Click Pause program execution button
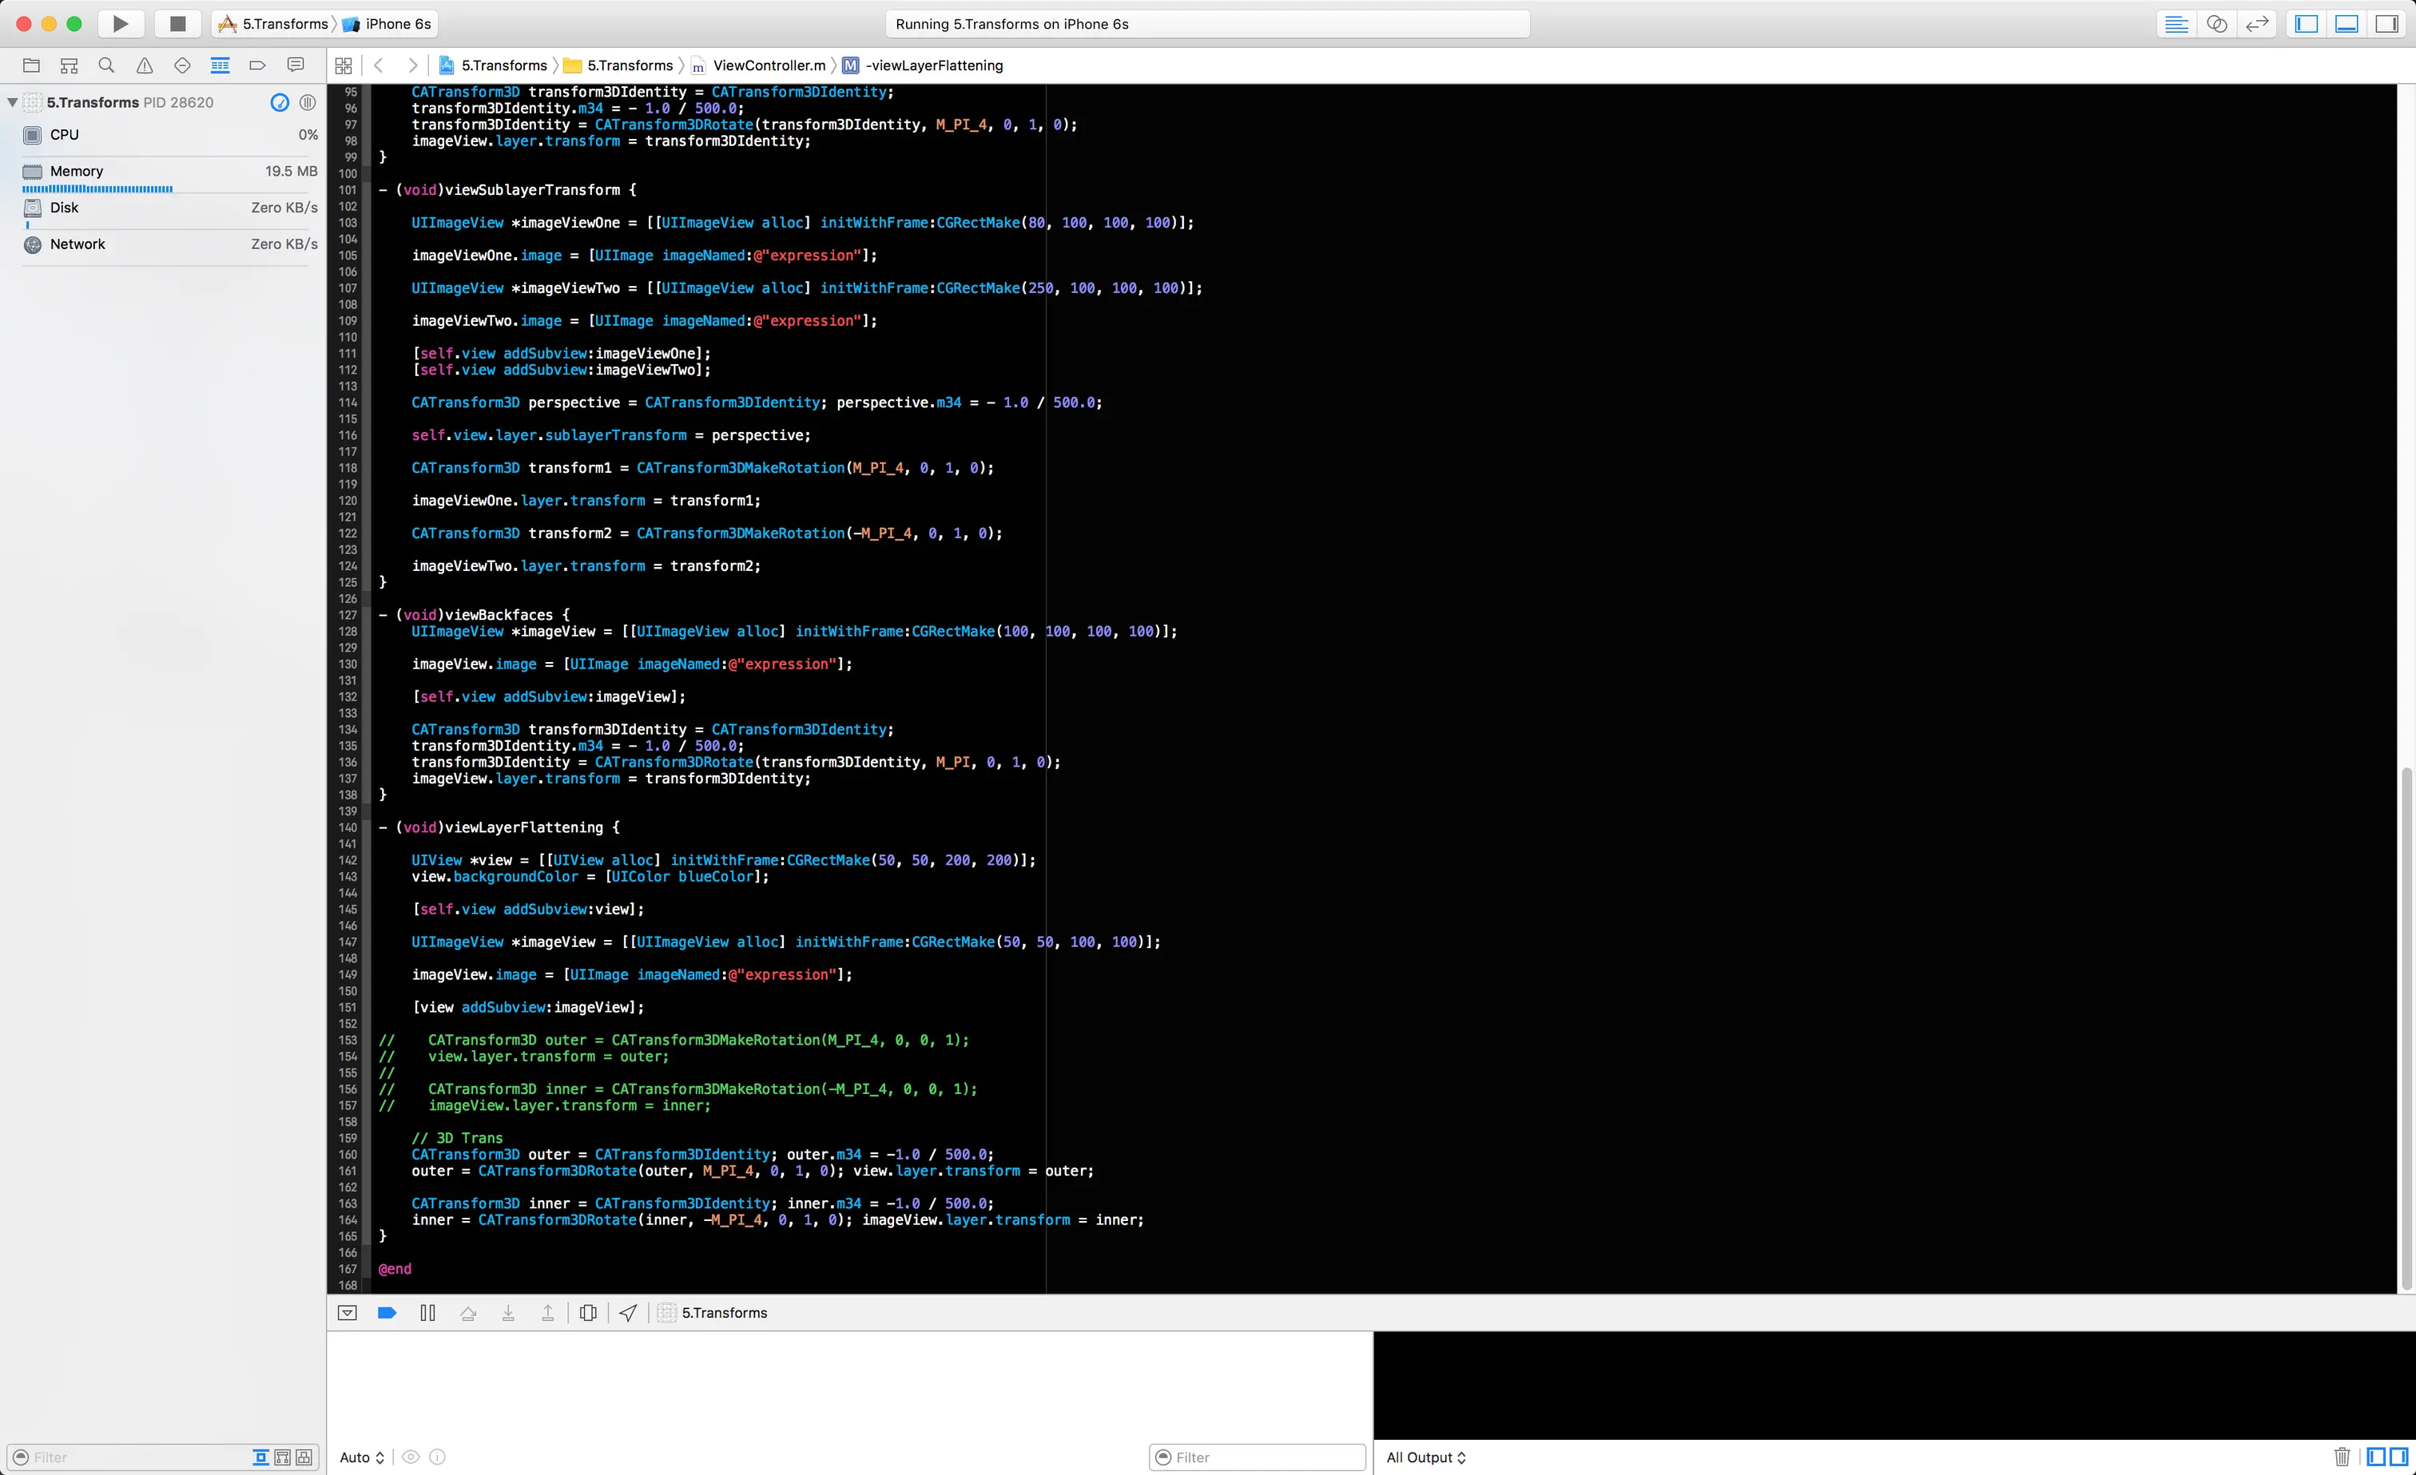The image size is (2416, 1475). click(x=427, y=1312)
